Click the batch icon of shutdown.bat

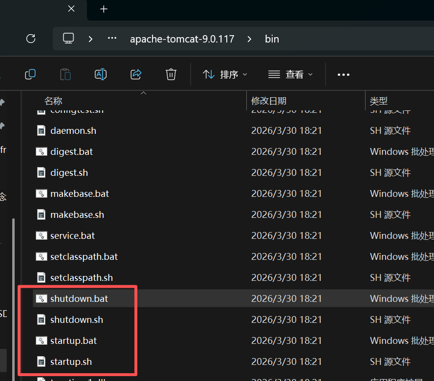[41, 298]
